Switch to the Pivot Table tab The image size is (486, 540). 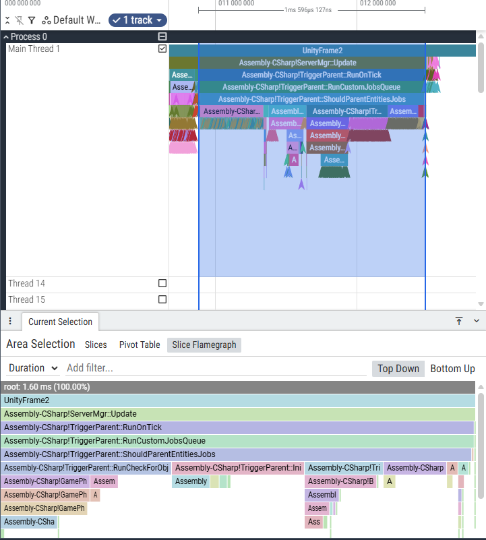[140, 344]
